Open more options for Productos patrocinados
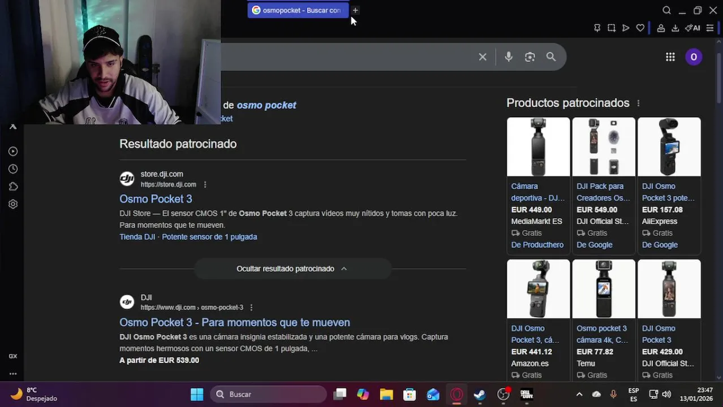Image resolution: width=723 pixels, height=407 pixels. [x=638, y=103]
